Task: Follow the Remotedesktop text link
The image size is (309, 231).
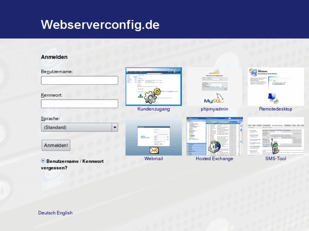Action: click(275, 109)
